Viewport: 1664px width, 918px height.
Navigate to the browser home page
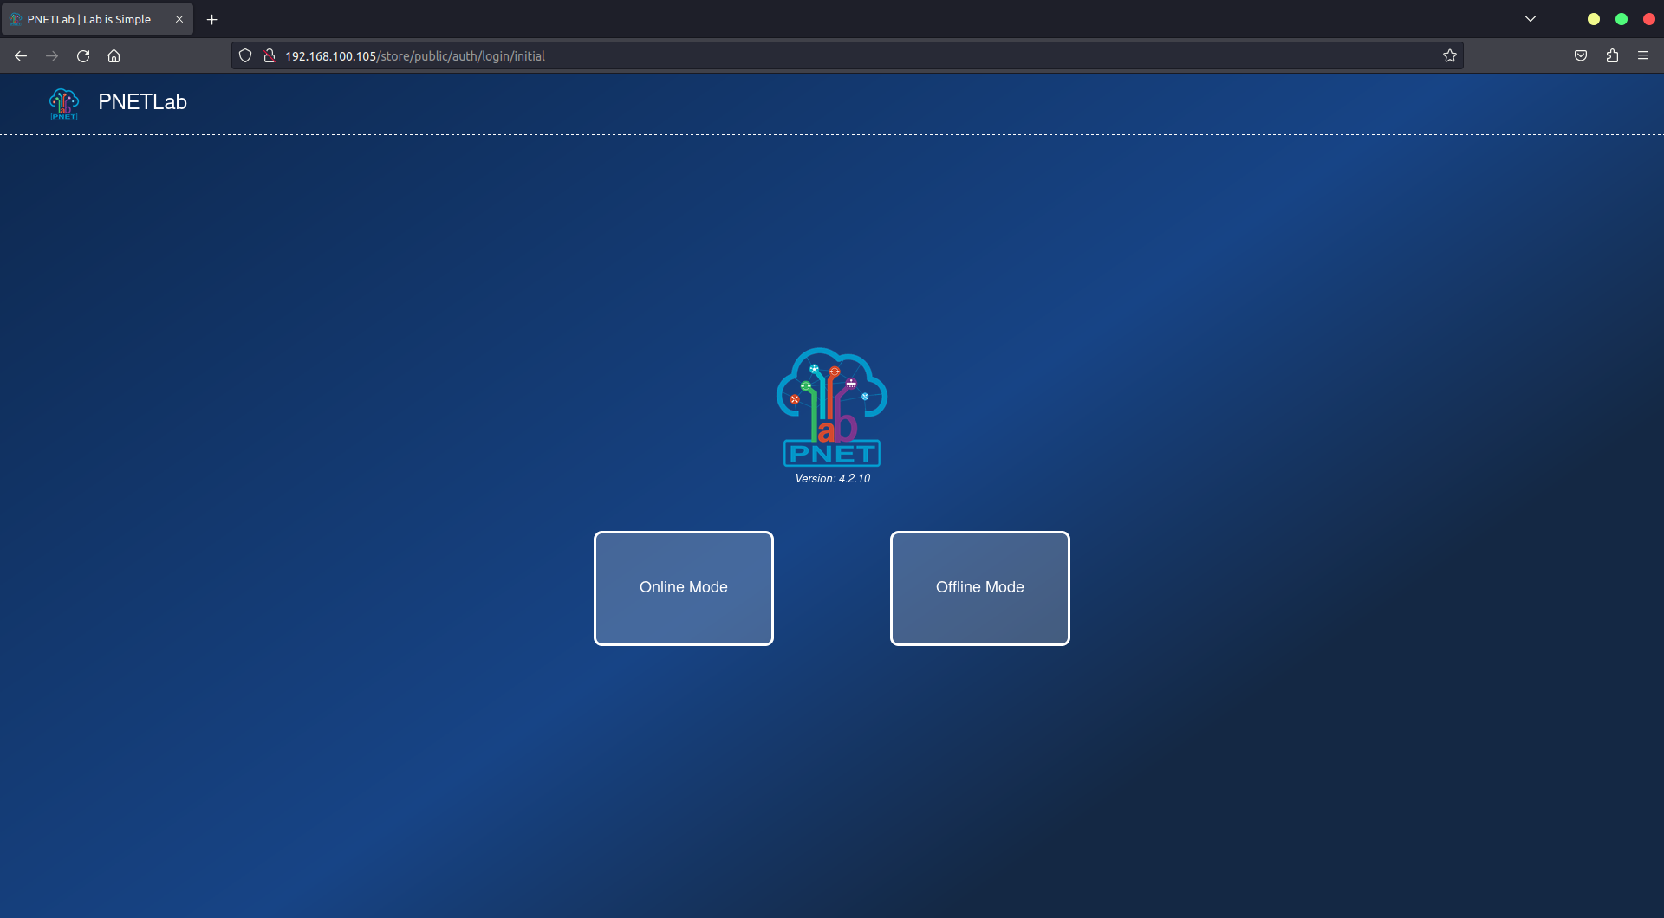tap(114, 55)
